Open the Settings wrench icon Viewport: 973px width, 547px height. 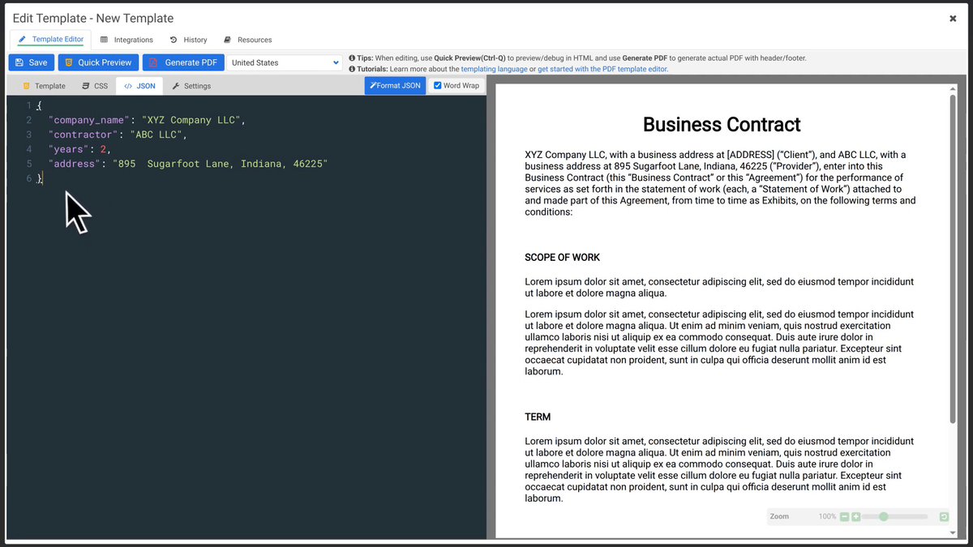[x=176, y=85]
